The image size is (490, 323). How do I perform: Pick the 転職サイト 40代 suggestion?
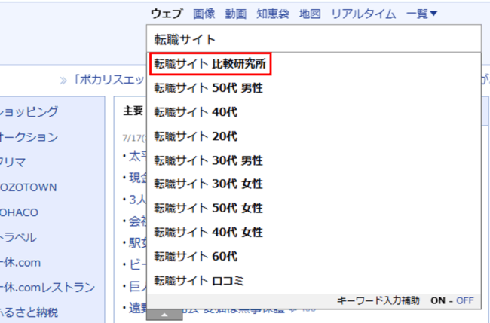coord(196,112)
